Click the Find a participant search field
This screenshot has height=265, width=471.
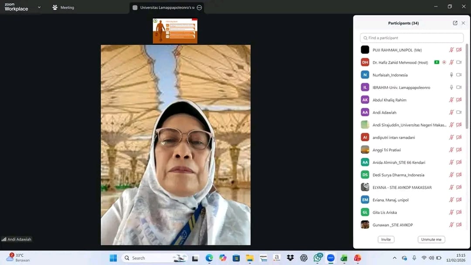click(x=412, y=38)
